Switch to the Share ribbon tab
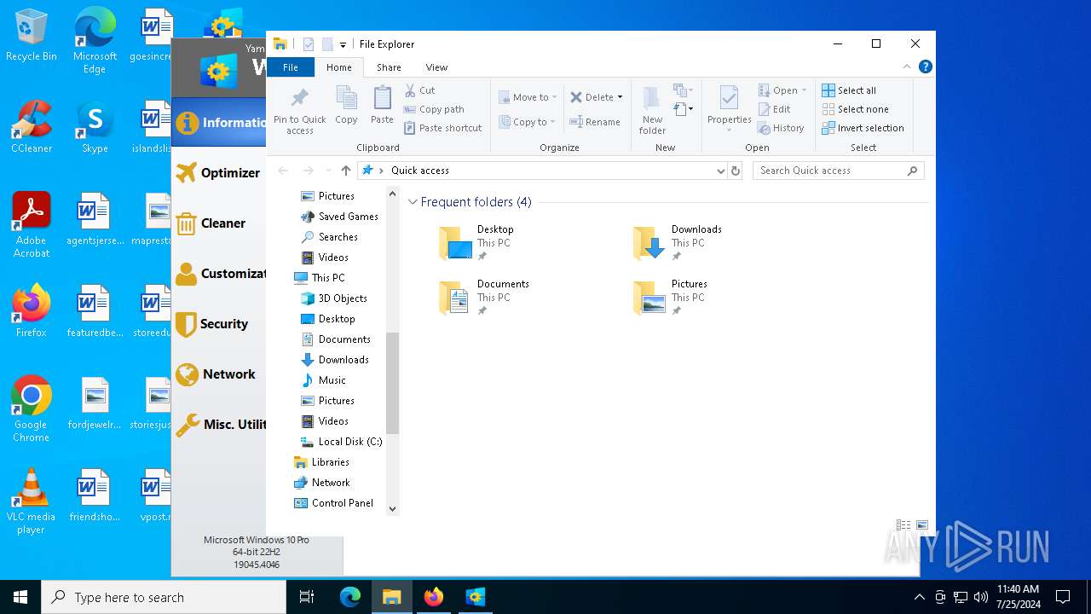Viewport: 1091px width, 614px height. 389,67
